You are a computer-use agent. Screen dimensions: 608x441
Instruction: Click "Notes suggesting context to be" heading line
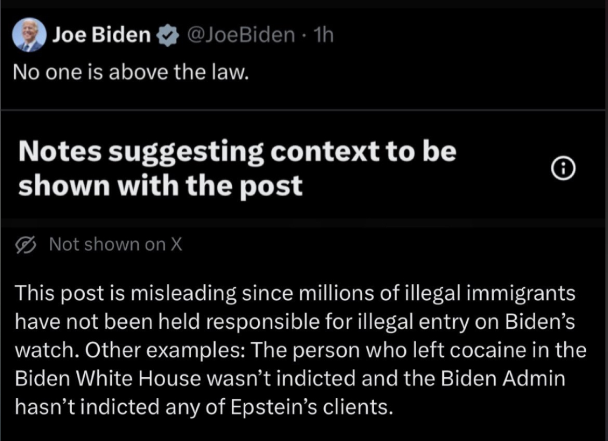tap(237, 151)
